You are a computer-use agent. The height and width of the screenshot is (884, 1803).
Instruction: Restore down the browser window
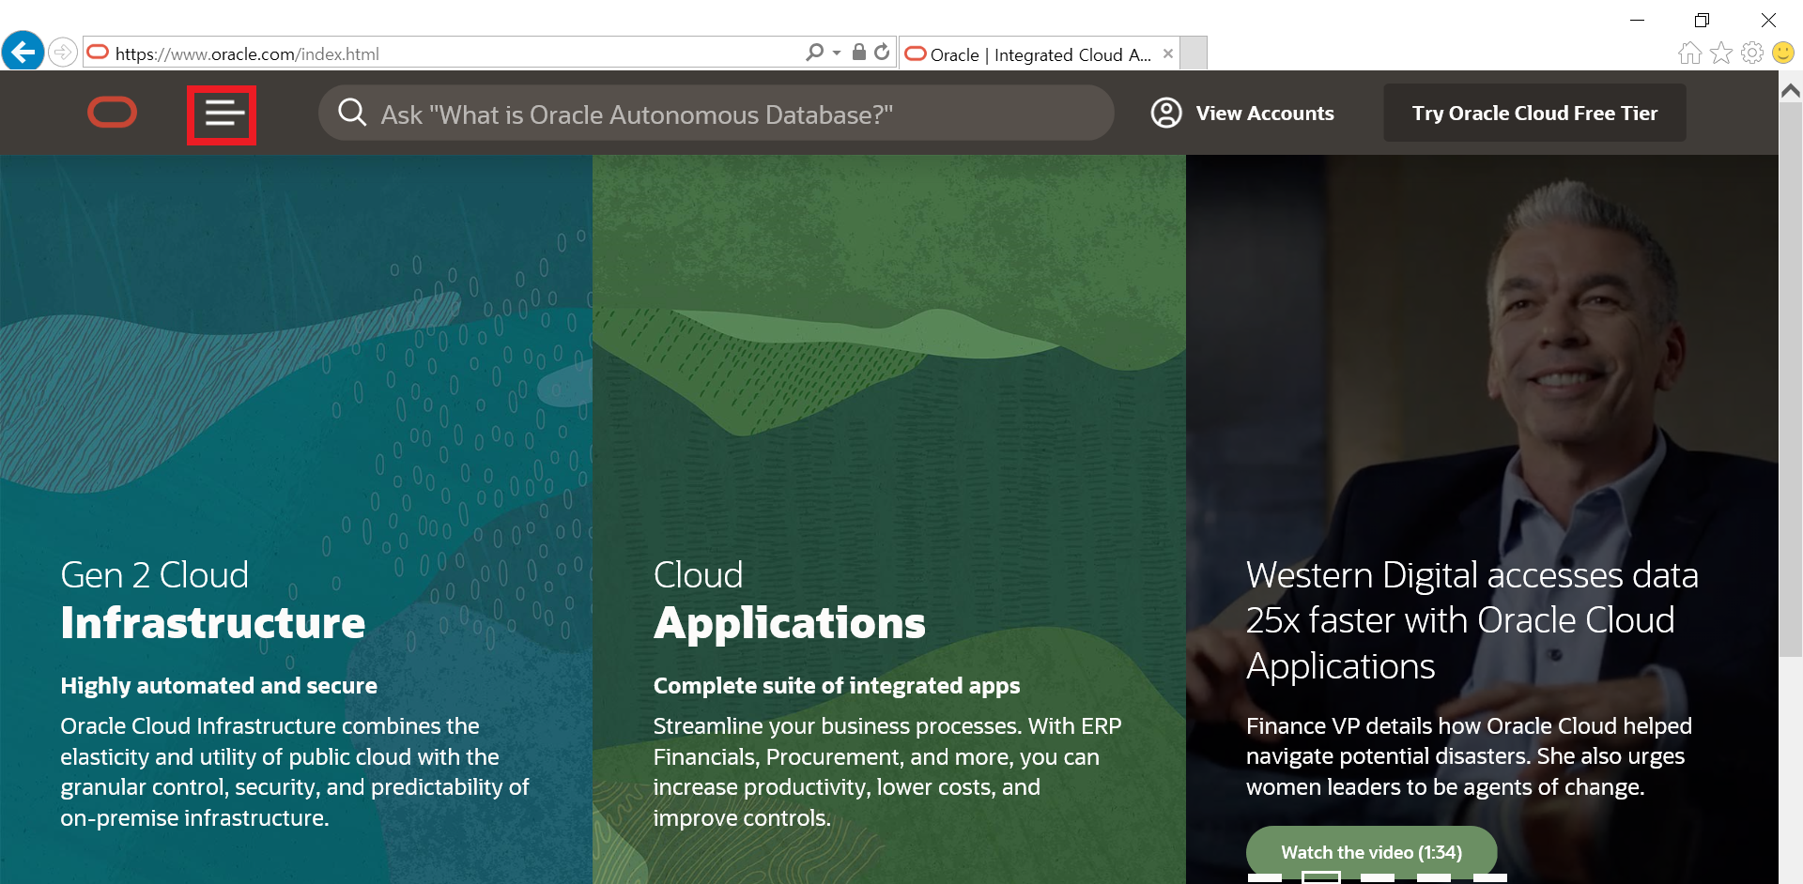point(1702,20)
